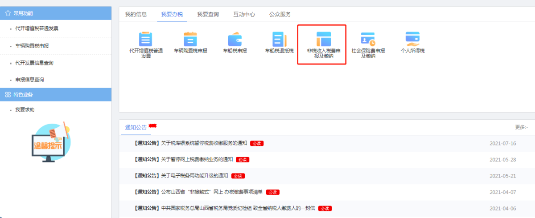Click 社会保险费申报及缴纳 icon

tap(368, 40)
